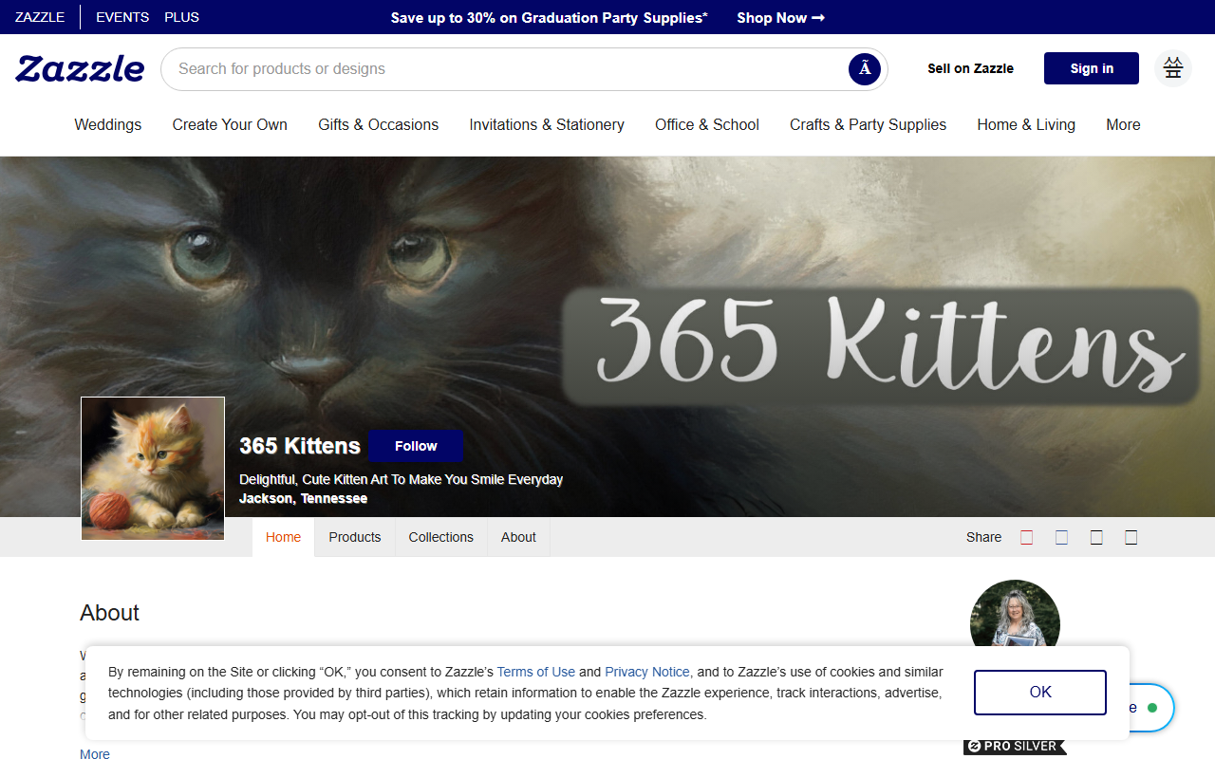Follow the 365 Kittens store
The image size is (1215, 759).
click(416, 446)
